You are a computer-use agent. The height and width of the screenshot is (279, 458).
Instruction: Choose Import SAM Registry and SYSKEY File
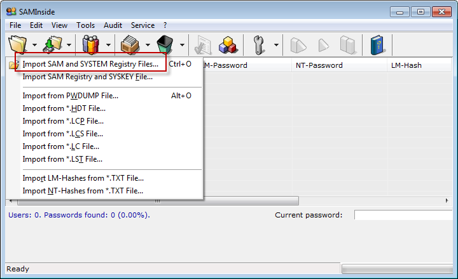click(104, 77)
